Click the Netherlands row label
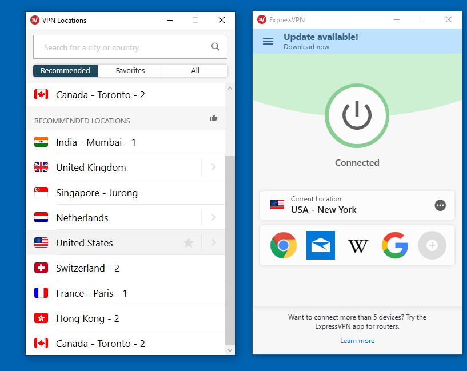This screenshot has width=467, height=371. pos(82,218)
